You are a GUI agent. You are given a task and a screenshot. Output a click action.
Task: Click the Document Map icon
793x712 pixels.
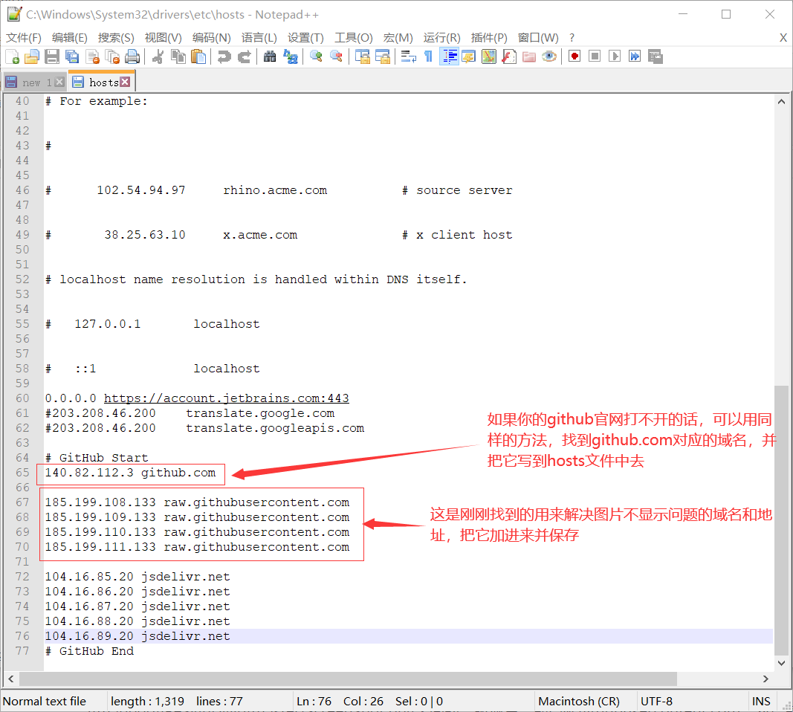coord(488,56)
